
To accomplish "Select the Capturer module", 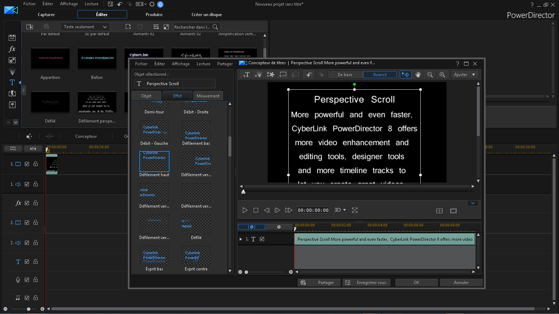I will click(46, 15).
